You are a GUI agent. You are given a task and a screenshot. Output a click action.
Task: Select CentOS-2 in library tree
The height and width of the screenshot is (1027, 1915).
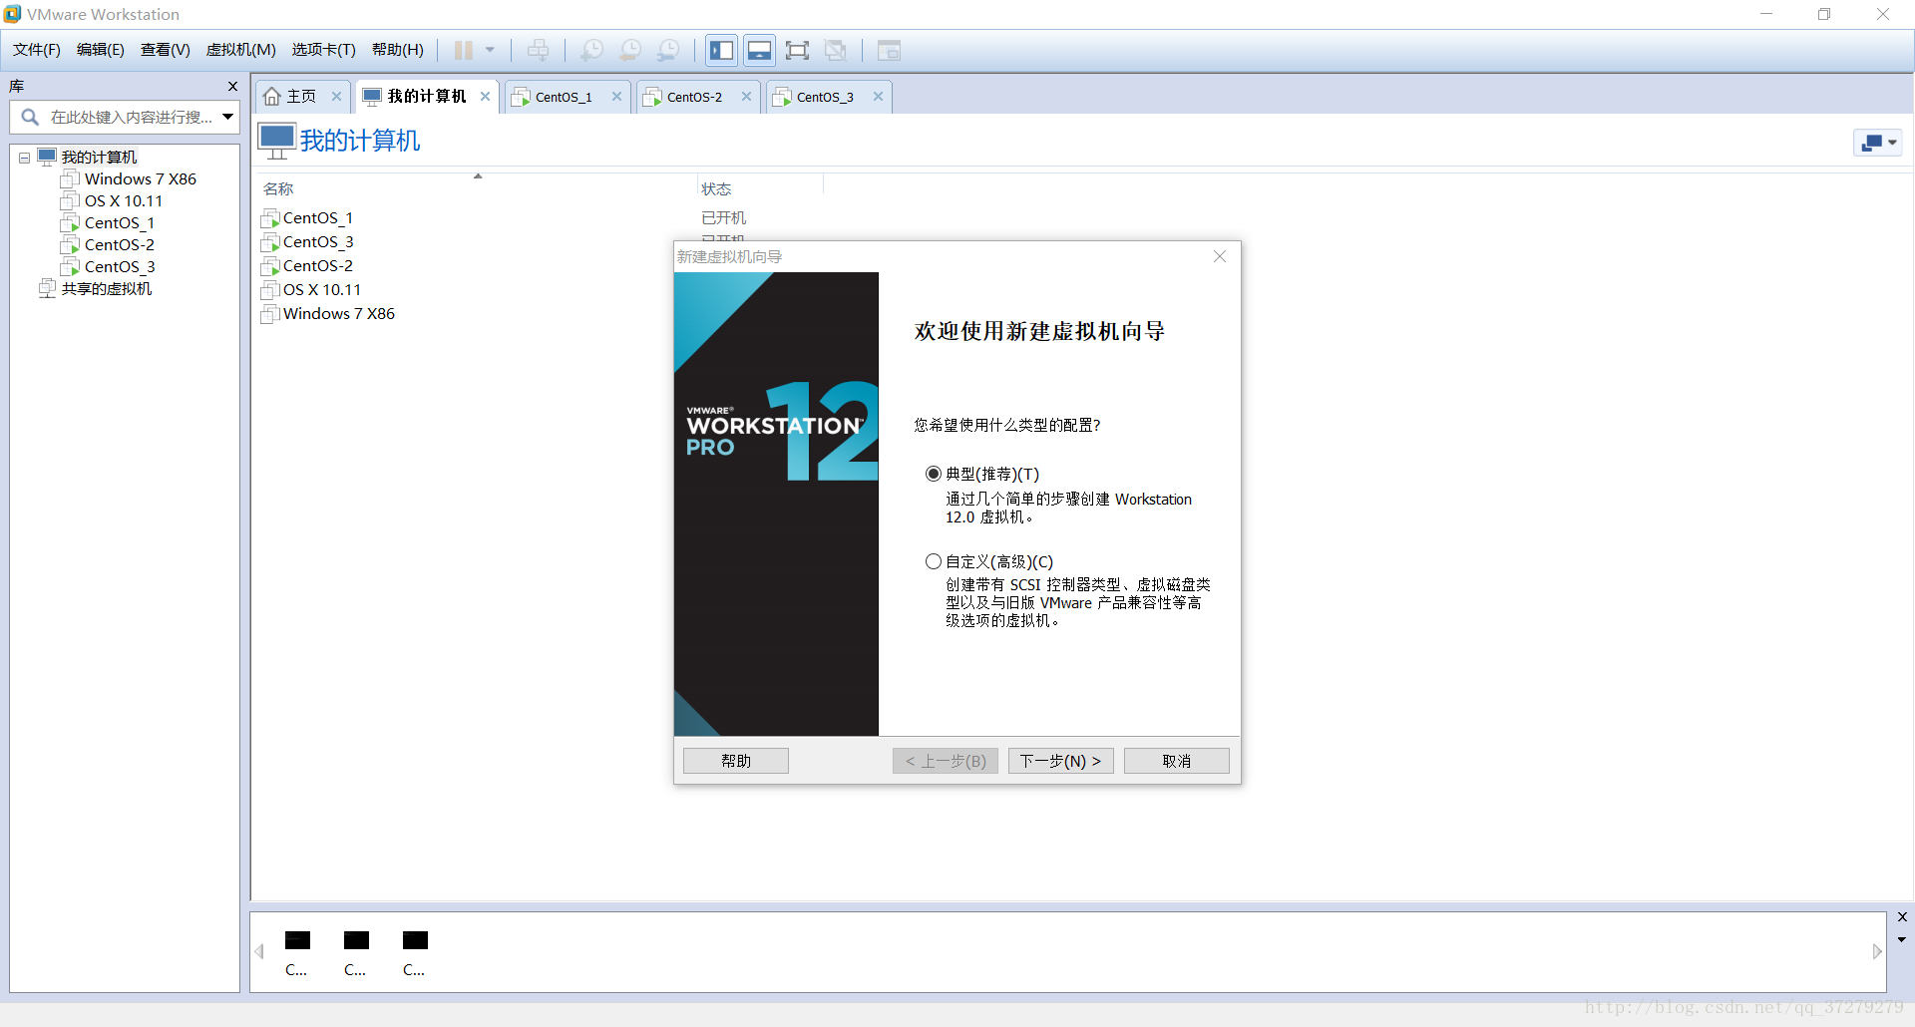tap(119, 245)
